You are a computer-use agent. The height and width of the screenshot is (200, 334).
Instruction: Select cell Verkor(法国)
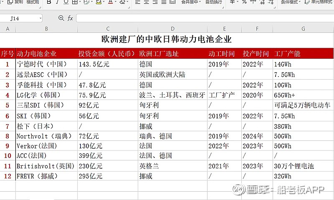pyautogui.click(x=46, y=146)
